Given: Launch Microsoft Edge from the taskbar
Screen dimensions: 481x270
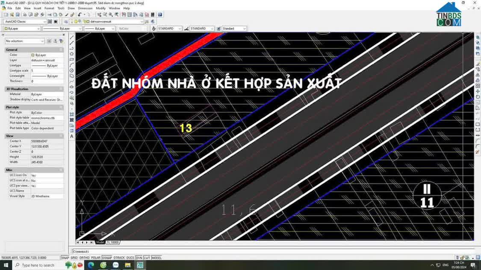Looking at the screenshot, I should click(91, 265).
